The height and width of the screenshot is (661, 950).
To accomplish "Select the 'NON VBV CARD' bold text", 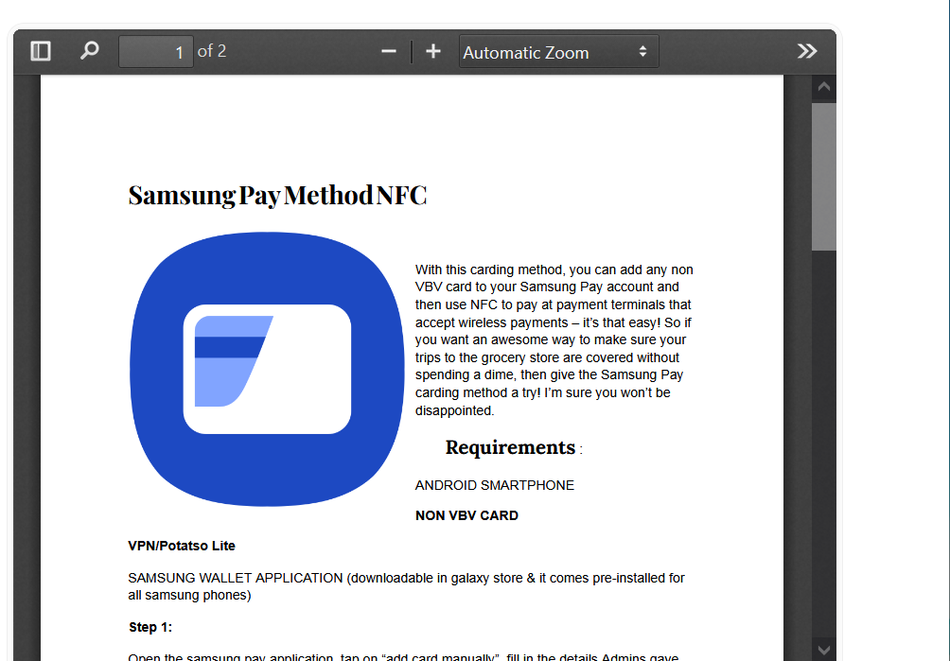I will (x=466, y=515).
